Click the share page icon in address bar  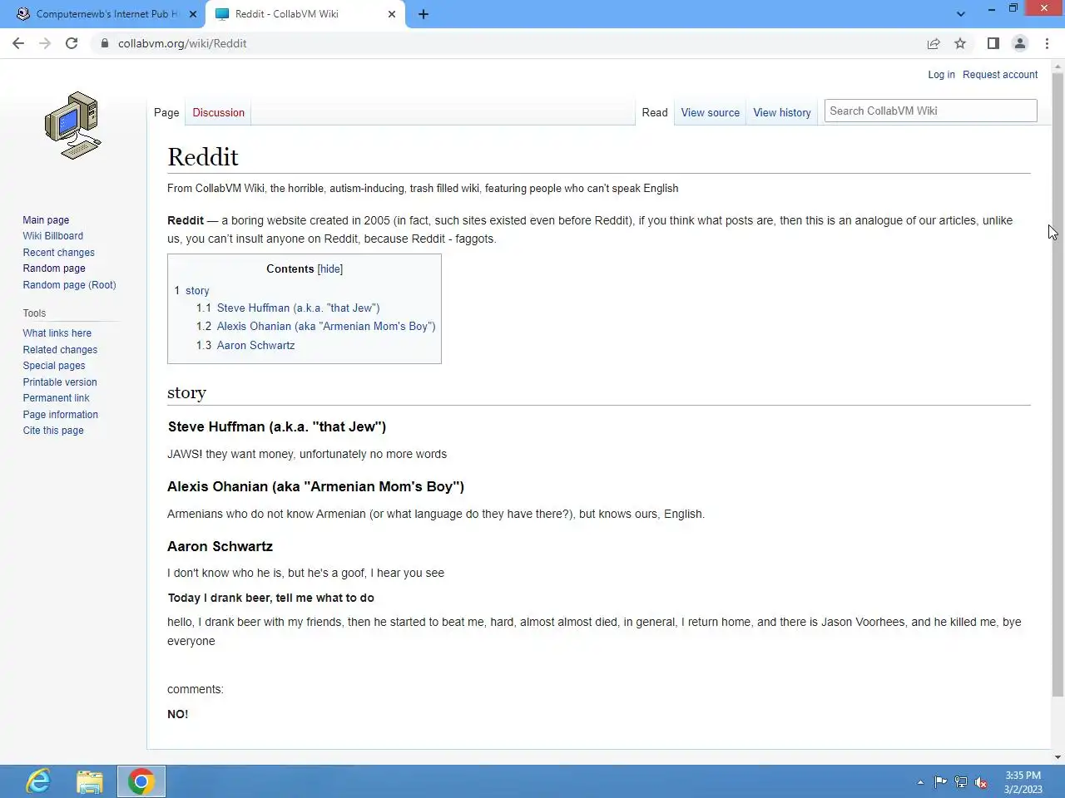pos(934,43)
